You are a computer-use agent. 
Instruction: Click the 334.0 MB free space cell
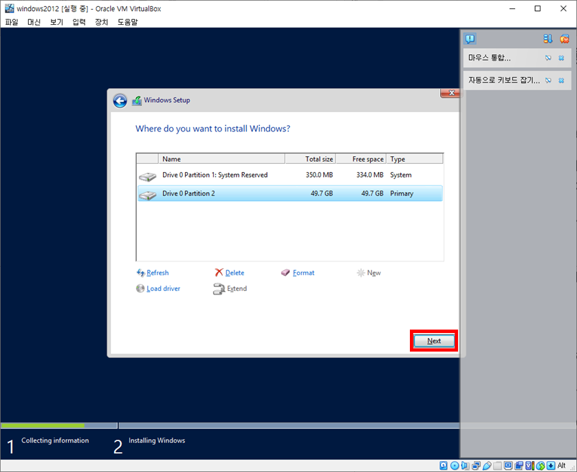pyautogui.click(x=369, y=175)
